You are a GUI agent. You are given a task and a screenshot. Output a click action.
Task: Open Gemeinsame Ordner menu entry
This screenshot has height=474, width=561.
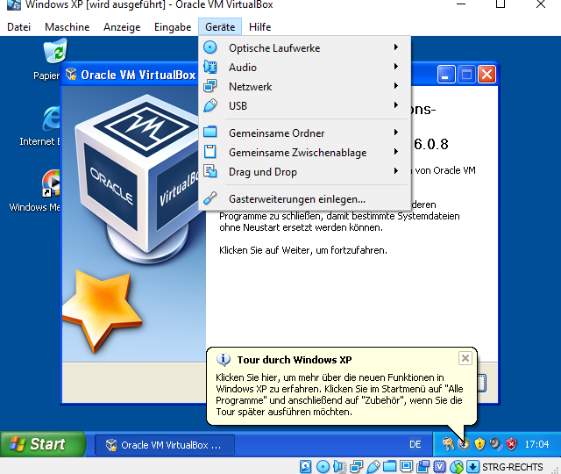pyautogui.click(x=304, y=133)
